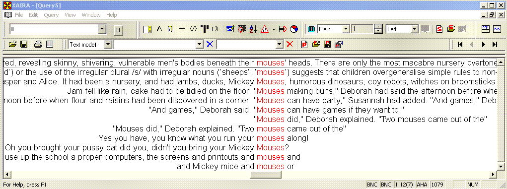Image resolution: width=507 pixels, height=189 pixels.
Task: Expand the arrow beside the triangle icon
Action: click(x=274, y=29)
